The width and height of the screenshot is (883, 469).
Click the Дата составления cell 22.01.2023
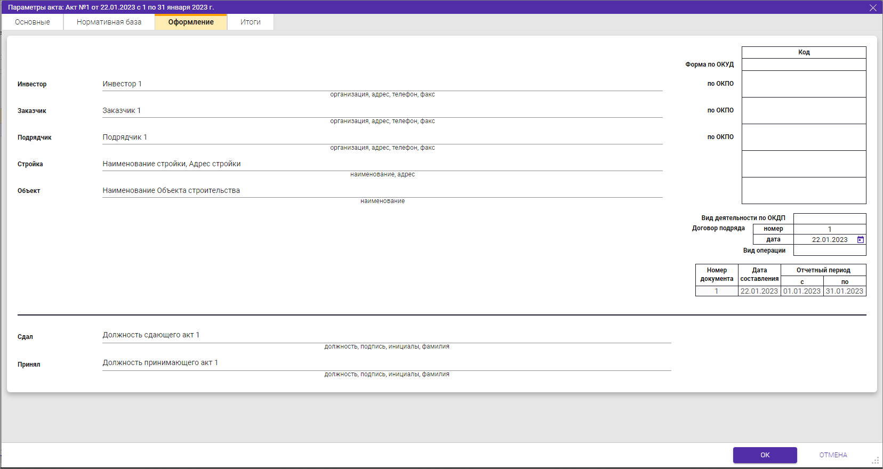click(x=759, y=291)
